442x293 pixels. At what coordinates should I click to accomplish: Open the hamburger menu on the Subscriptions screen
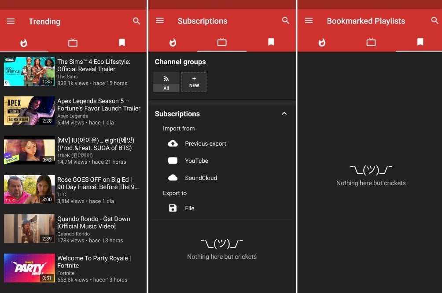160,21
